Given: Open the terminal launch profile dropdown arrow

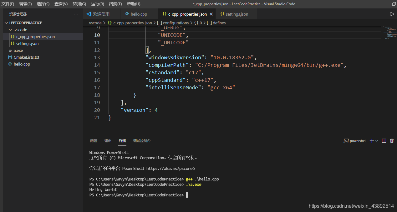Looking at the screenshot, I should 377,141.
